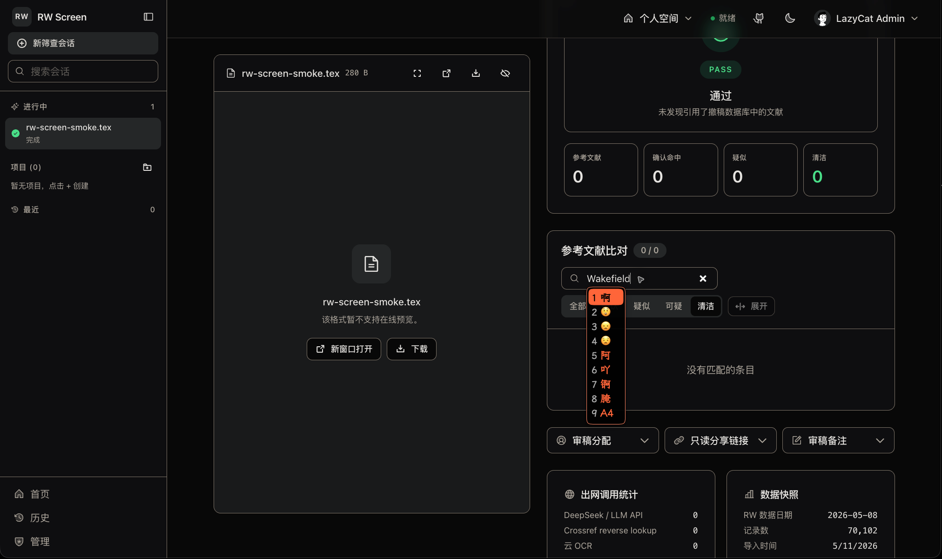This screenshot has height=559, width=942.
Task: Click the RW logo badge
Action: (x=21, y=17)
